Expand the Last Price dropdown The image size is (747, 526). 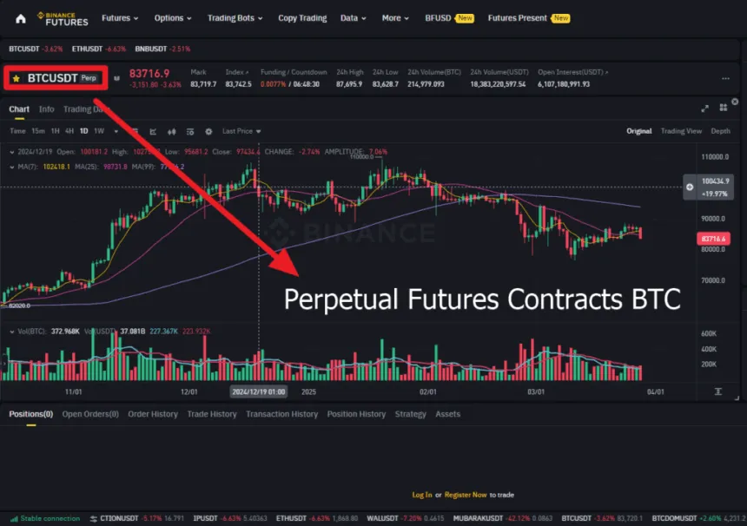[241, 131]
